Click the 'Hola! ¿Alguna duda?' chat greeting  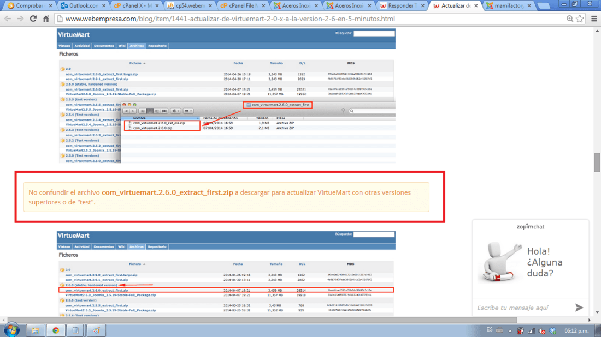point(545,262)
